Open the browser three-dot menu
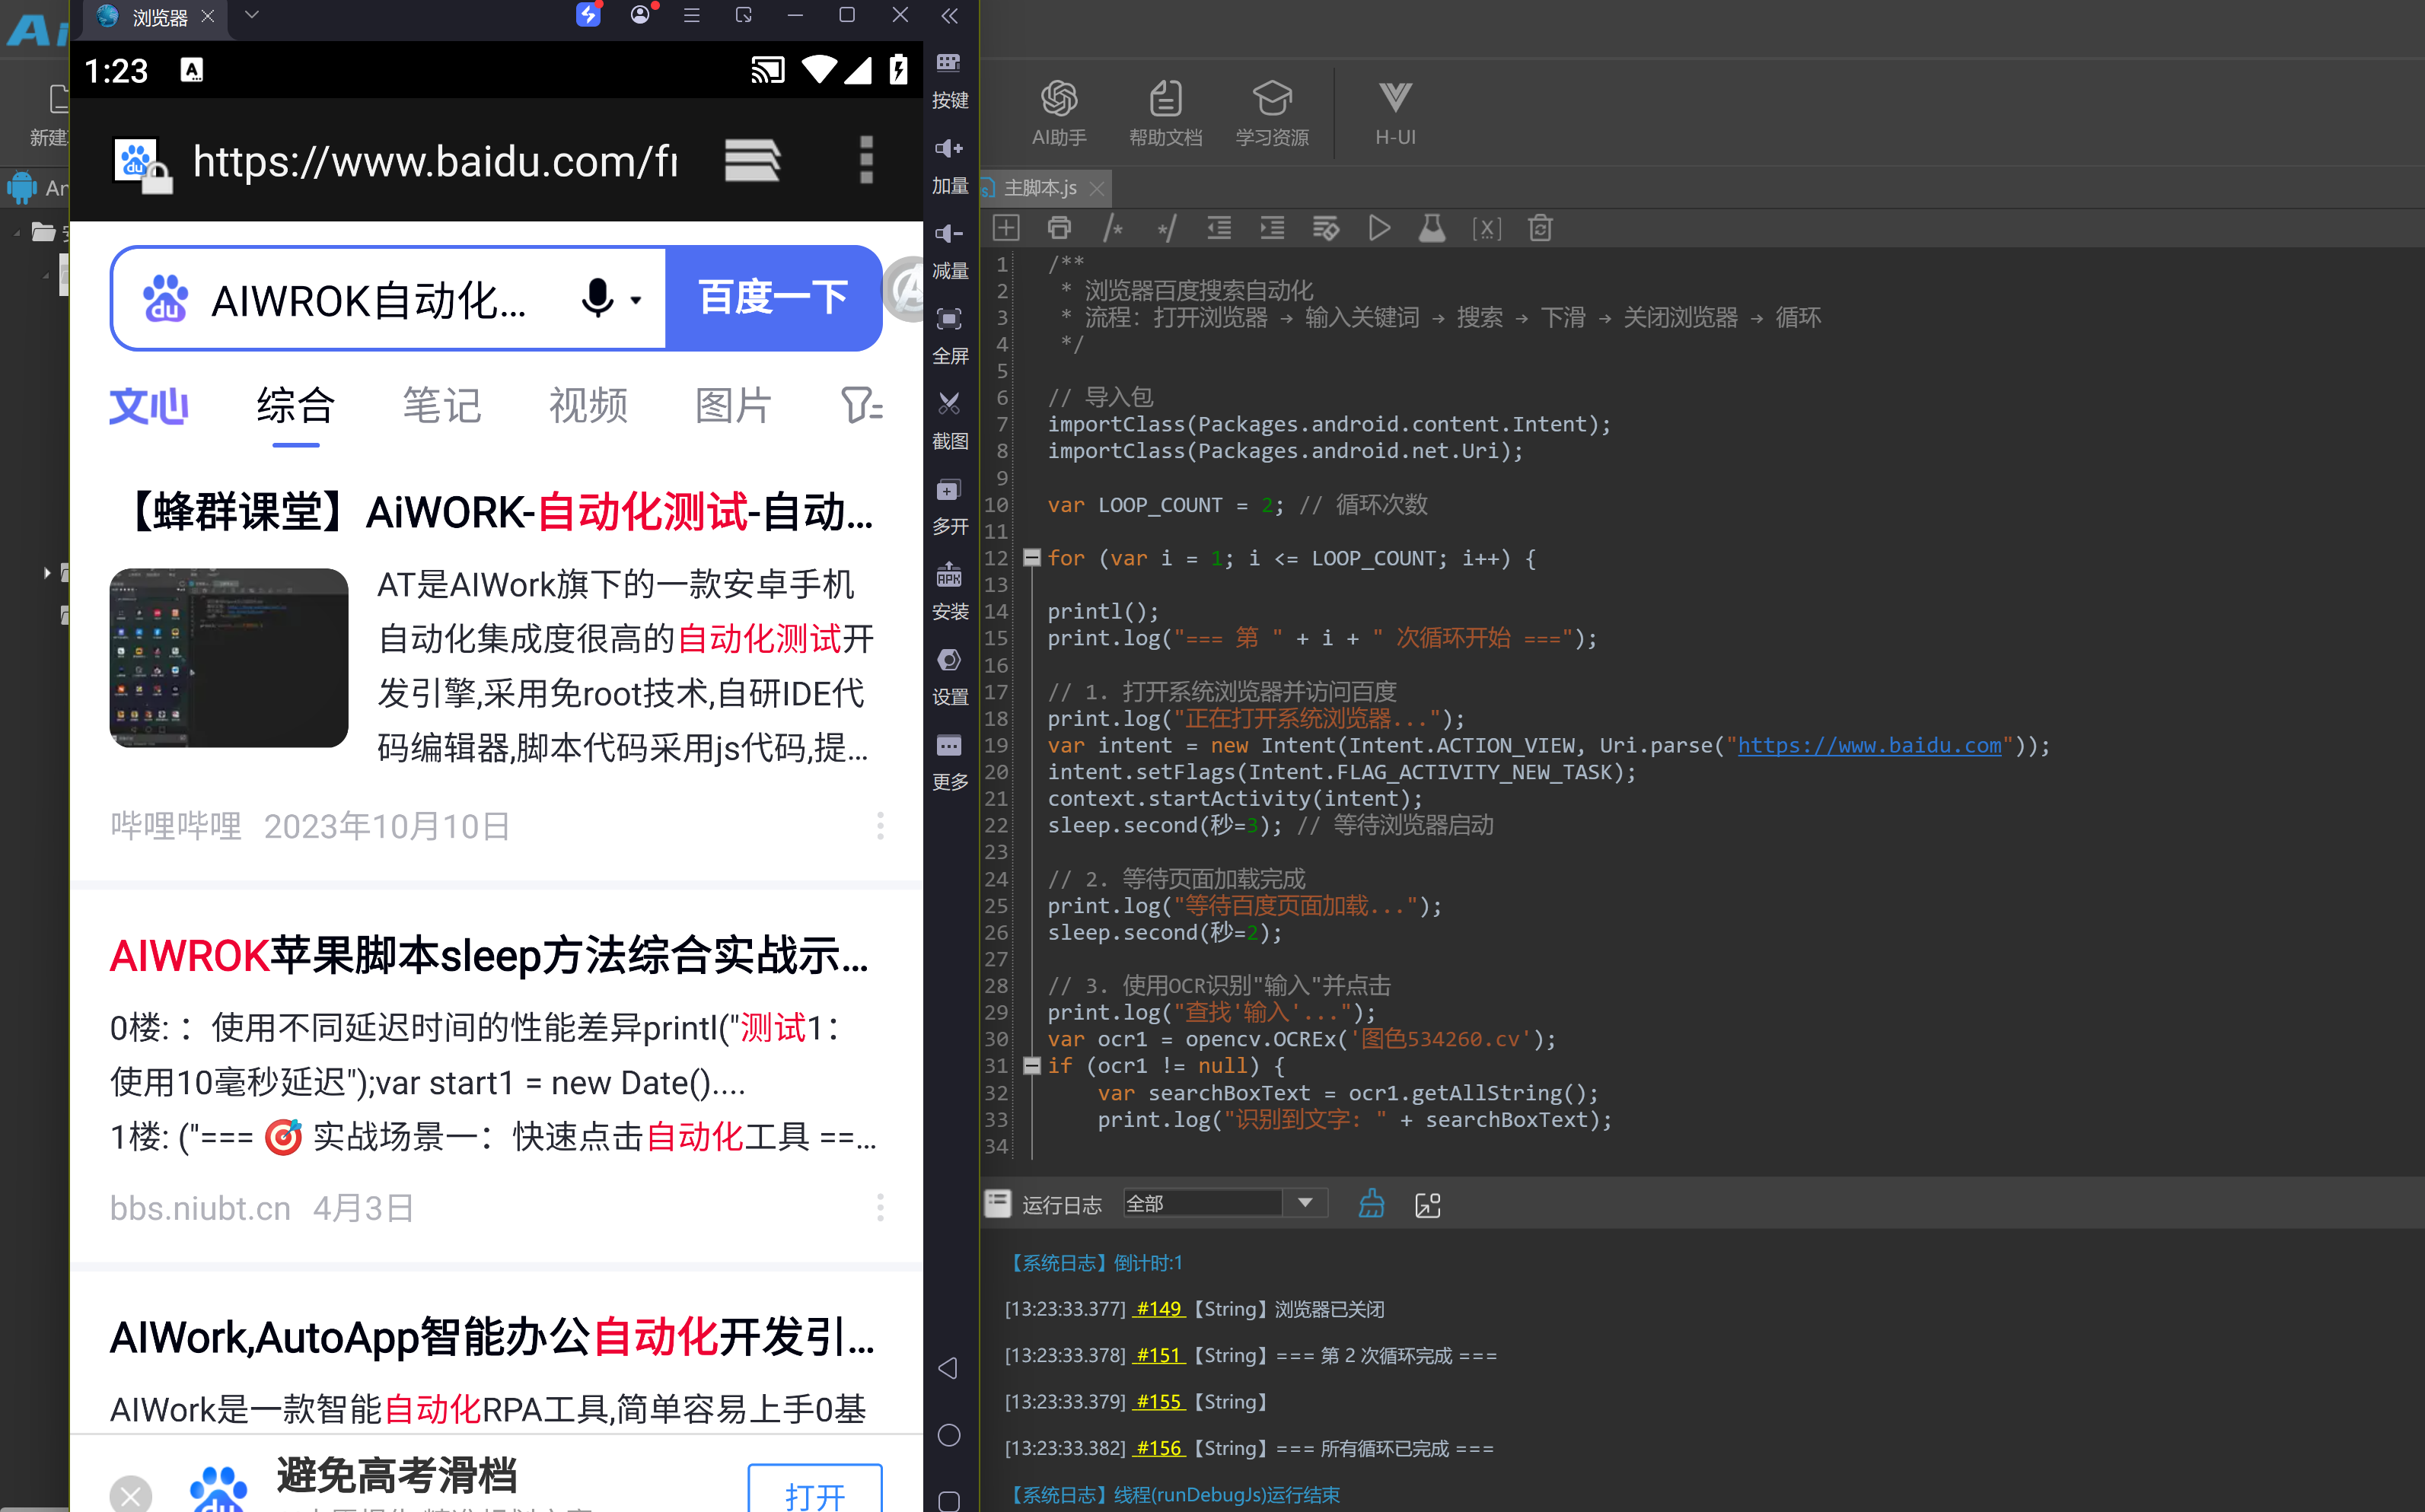This screenshot has height=1512, width=2425. 866,160
